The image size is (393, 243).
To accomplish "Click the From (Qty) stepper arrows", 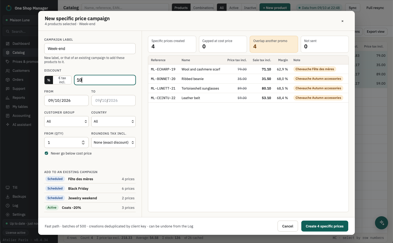I will click(x=83, y=143).
